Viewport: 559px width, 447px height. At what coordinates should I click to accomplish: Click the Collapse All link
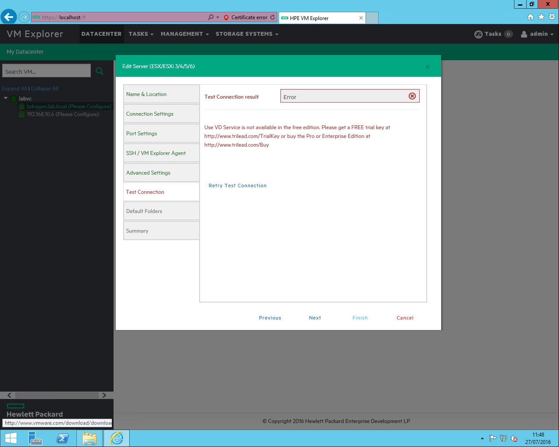tap(45, 89)
